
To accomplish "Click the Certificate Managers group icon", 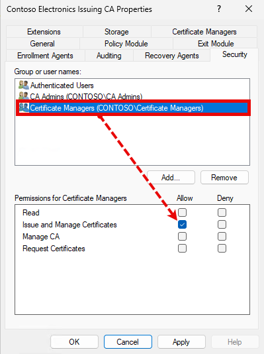I will [24, 107].
